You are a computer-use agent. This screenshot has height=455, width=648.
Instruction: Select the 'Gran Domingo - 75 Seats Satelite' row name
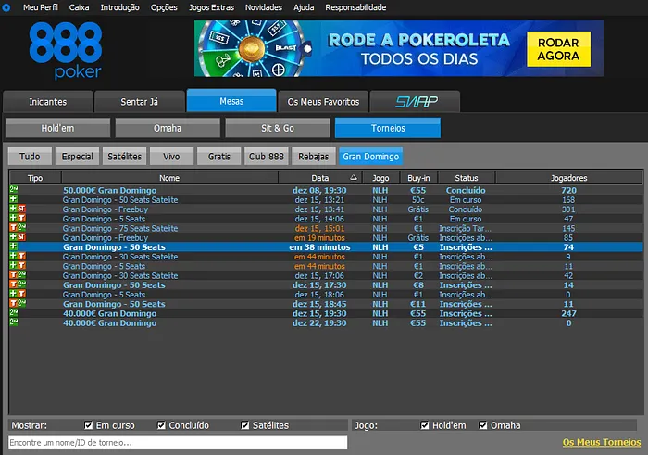tap(120, 228)
